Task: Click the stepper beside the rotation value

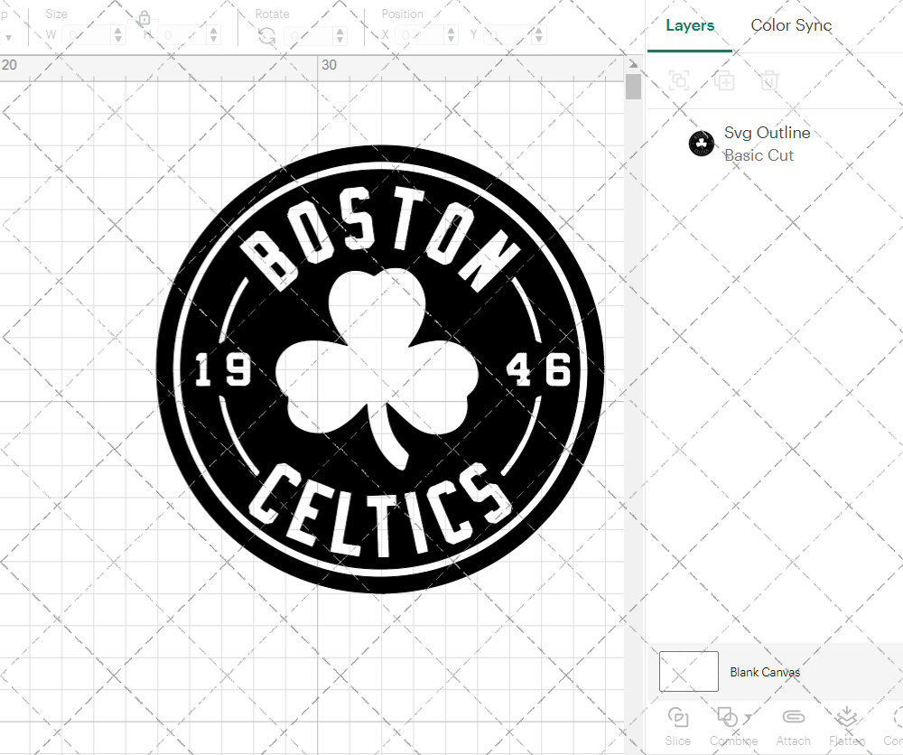Action: click(x=339, y=34)
